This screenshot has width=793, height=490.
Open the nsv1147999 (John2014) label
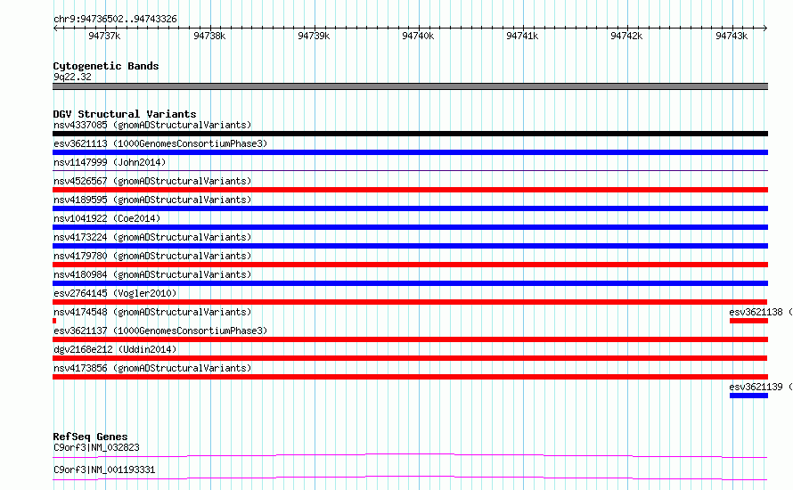click(110, 162)
